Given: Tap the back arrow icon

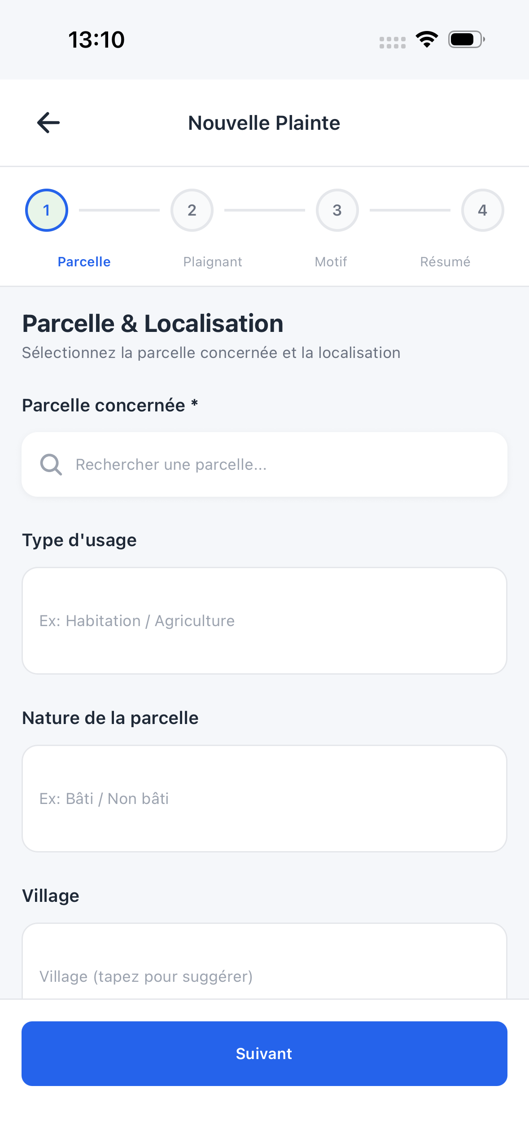Looking at the screenshot, I should coord(48,123).
